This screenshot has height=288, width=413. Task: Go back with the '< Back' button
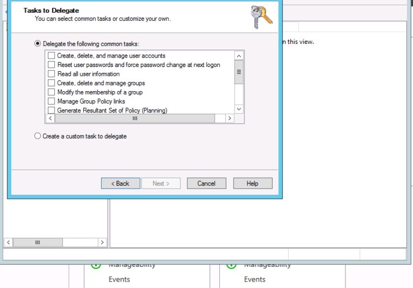click(120, 184)
